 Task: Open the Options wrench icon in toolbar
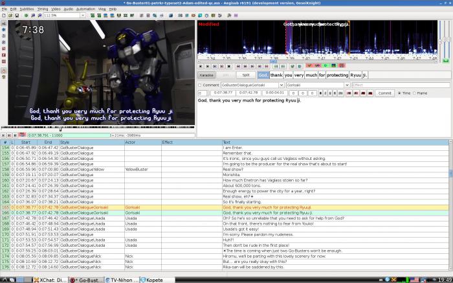[228, 16]
